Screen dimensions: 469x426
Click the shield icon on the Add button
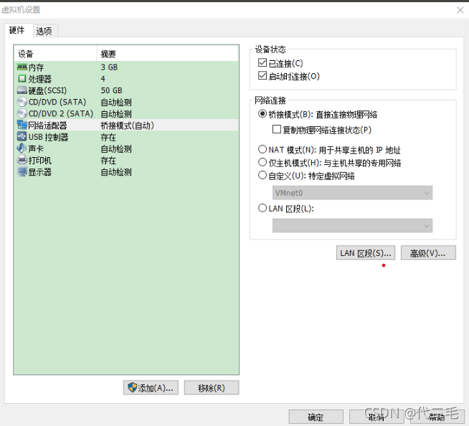click(x=132, y=388)
